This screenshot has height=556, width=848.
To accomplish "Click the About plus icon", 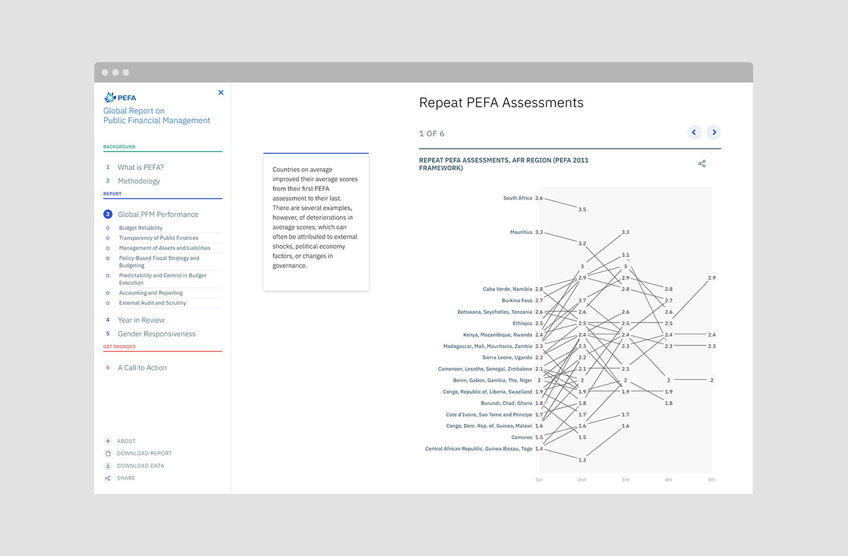I will pyautogui.click(x=108, y=441).
